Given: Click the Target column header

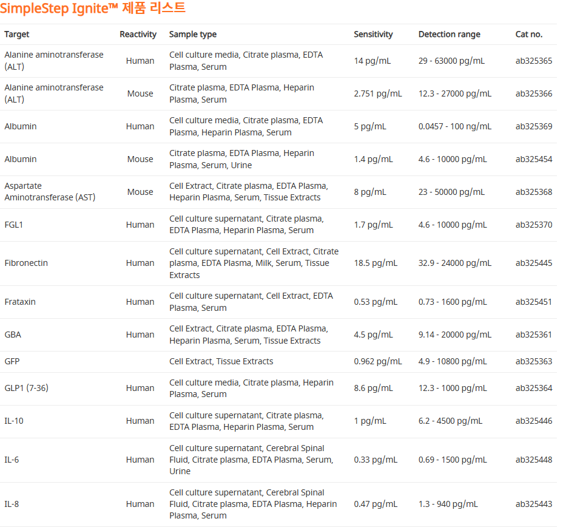Looking at the screenshot, I should (16, 35).
